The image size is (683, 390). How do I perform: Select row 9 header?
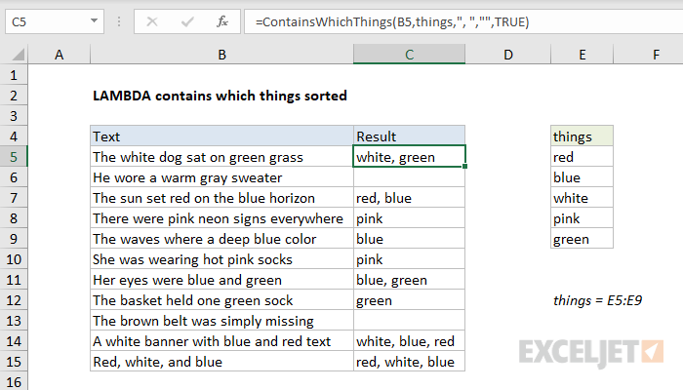coord(14,239)
